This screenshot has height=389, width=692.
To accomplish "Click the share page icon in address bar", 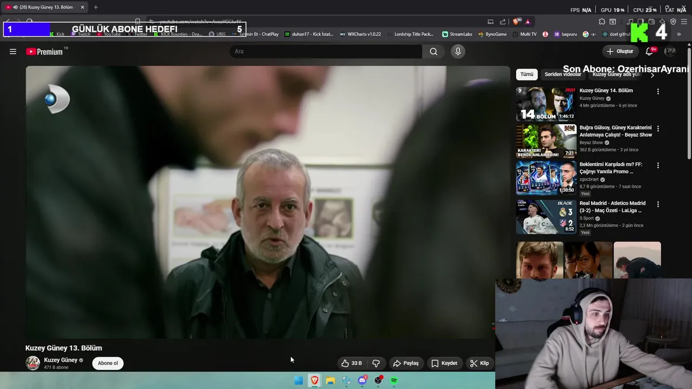I will point(503,22).
